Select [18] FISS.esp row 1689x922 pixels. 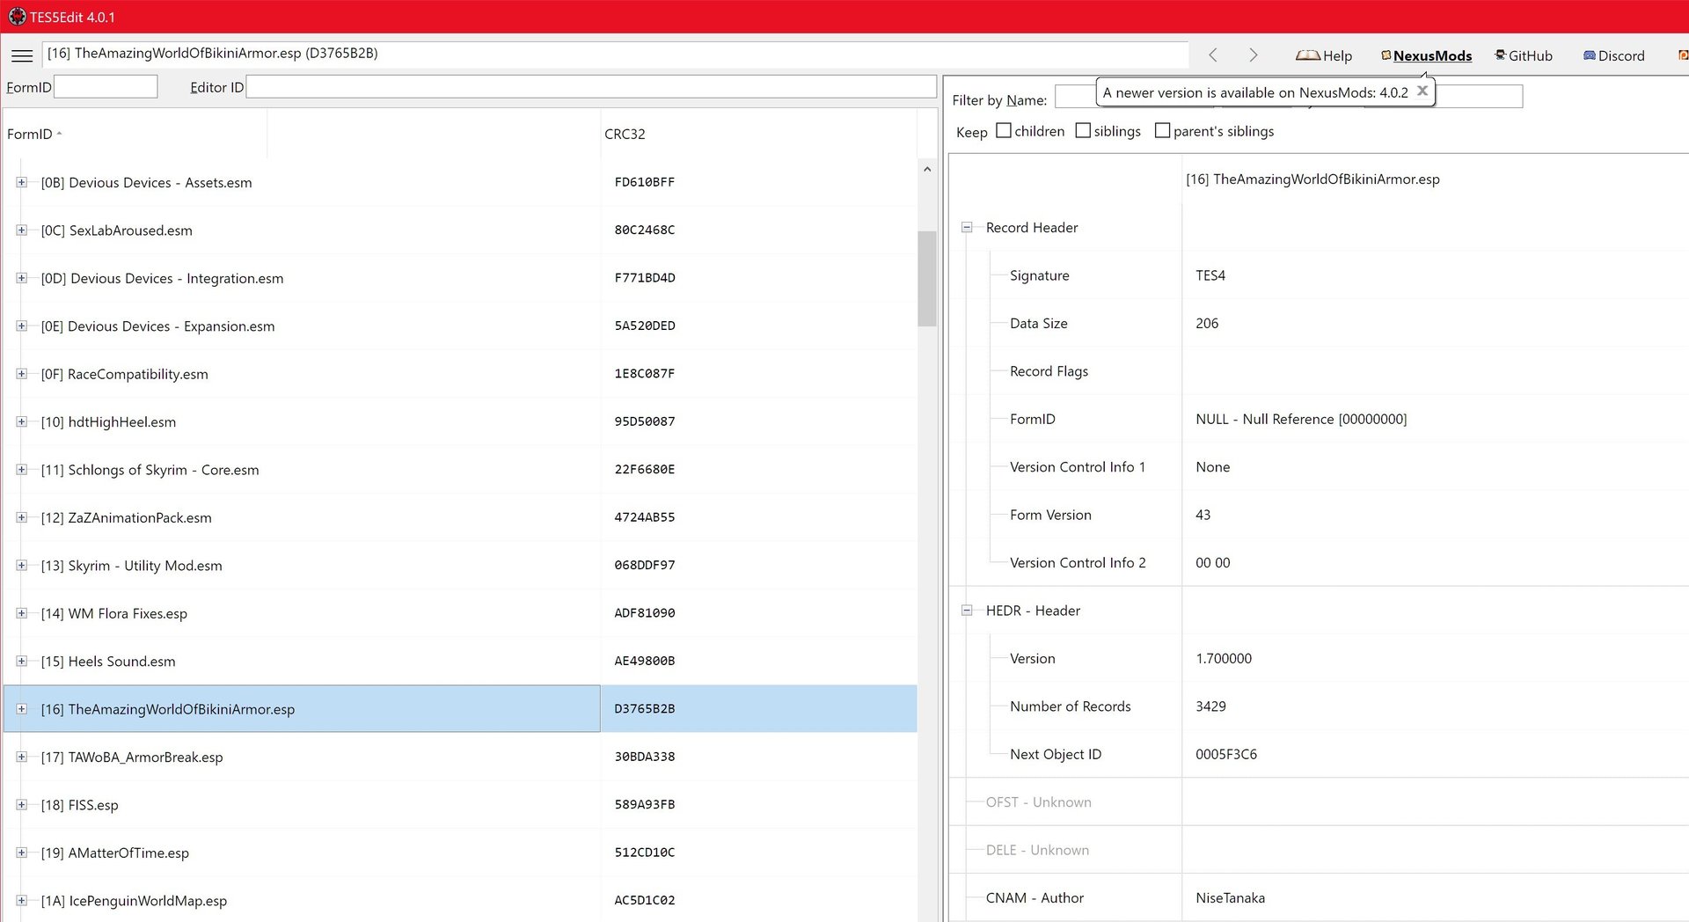coord(460,804)
